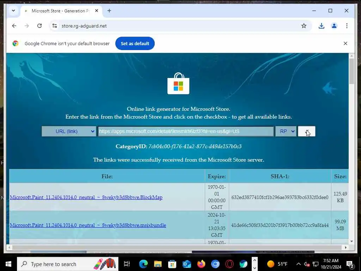The height and width of the screenshot is (271, 361).
Task: Open Outlook from the taskbar
Action: (187, 264)
